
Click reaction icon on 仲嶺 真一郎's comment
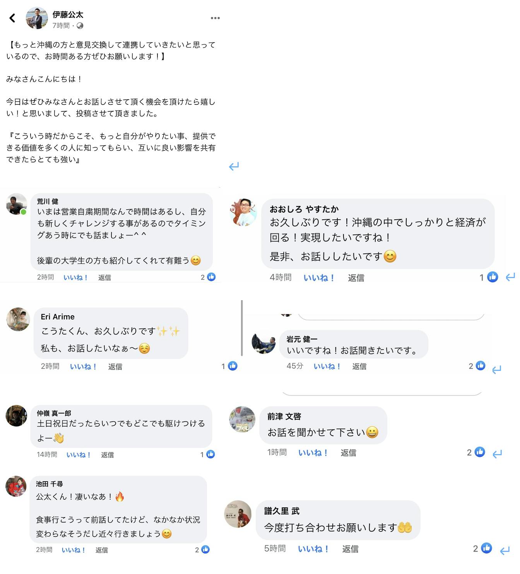pos(210,454)
